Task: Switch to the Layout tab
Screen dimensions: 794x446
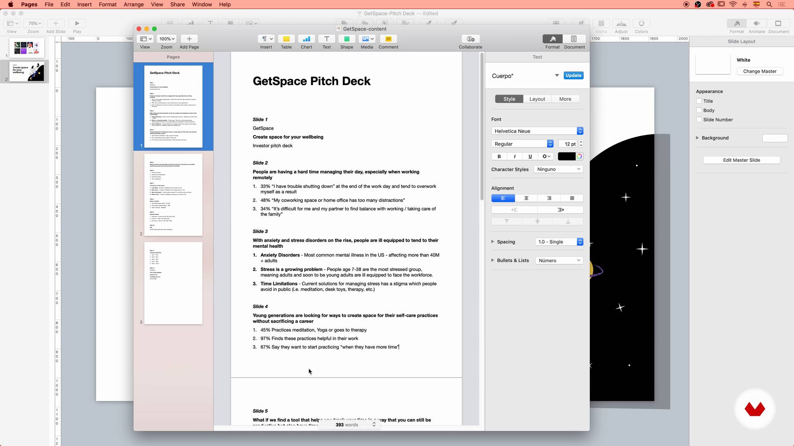Action: 537,99
